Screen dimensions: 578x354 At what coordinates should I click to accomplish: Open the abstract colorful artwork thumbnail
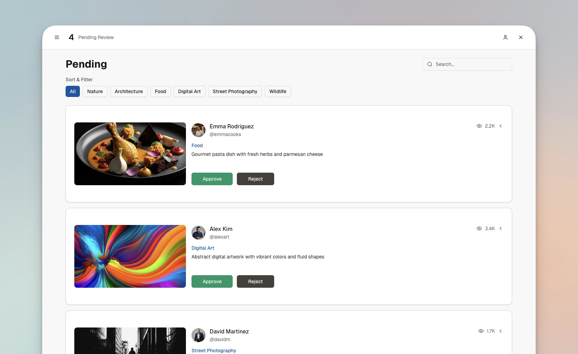coord(130,256)
